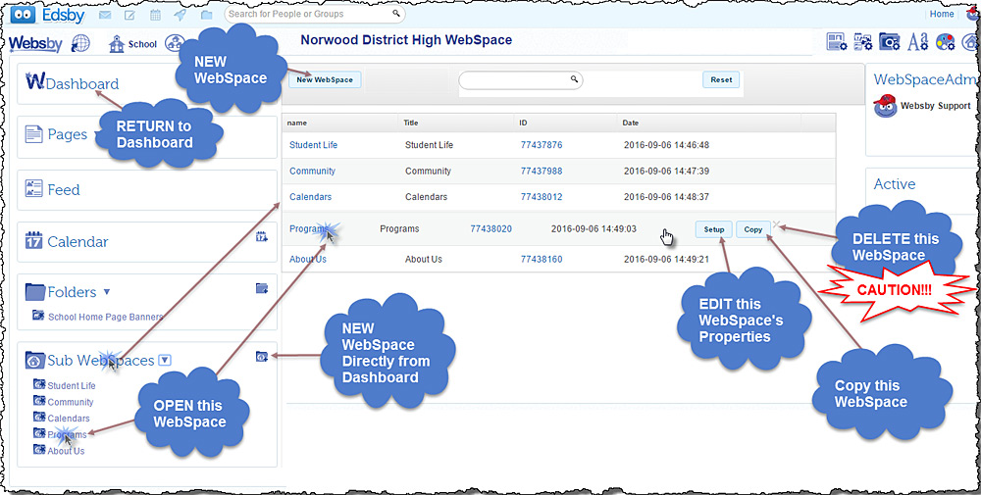Screen dimensions: 981x495
Task: Open the font settings Aa icon
Action: (918, 42)
